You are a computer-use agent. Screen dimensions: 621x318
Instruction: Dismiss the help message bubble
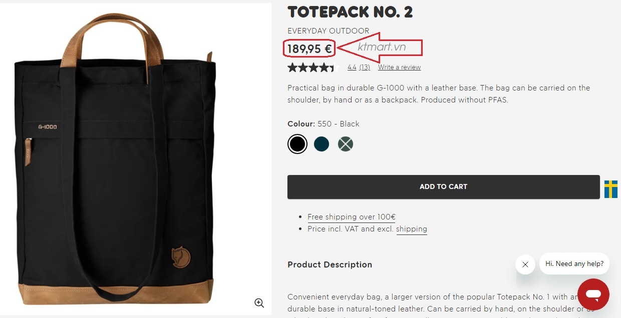click(x=525, y=264)
